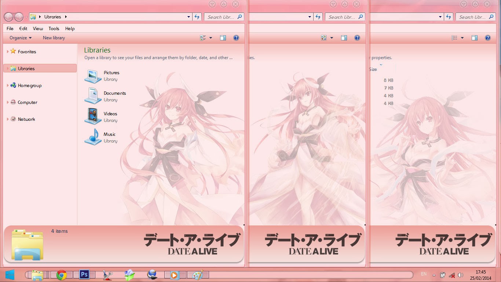501x282 pixels.
Task: Select the Pictures library icon
Action: click(93, 76)
